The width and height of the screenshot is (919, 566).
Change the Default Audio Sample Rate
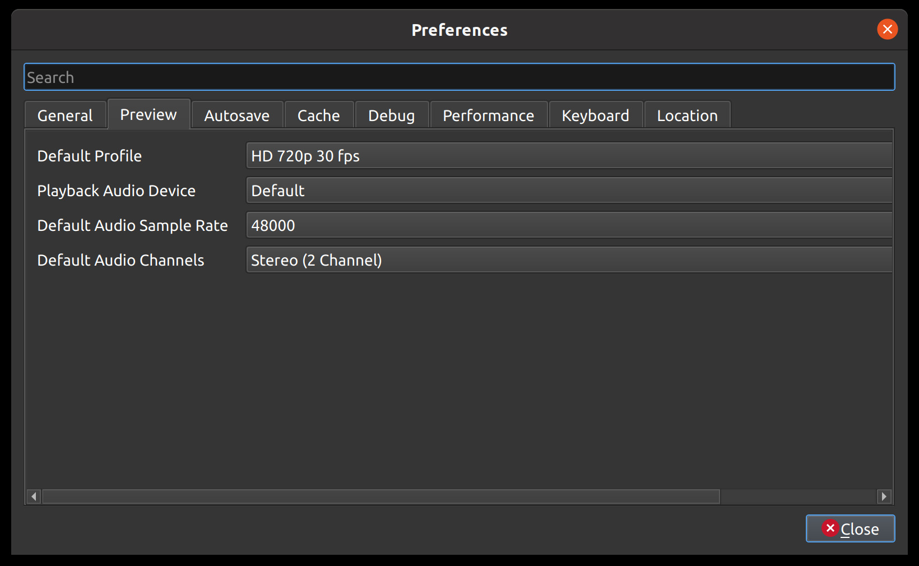tap(569, 225)
